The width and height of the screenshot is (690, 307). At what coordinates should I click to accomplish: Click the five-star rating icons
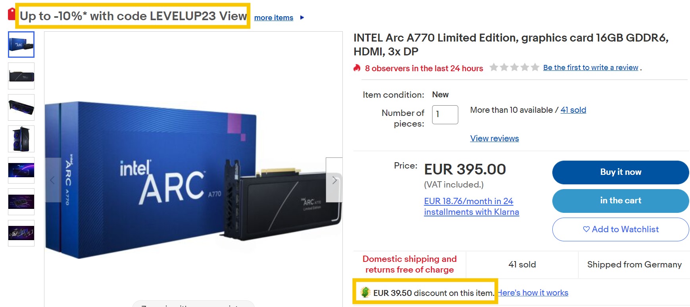click(514, 67)
